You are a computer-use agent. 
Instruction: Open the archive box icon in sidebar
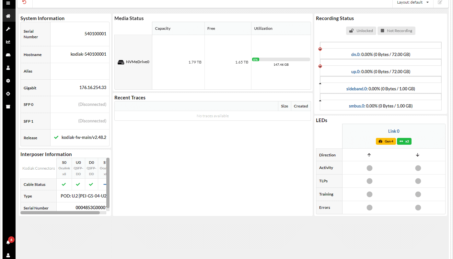8,107
